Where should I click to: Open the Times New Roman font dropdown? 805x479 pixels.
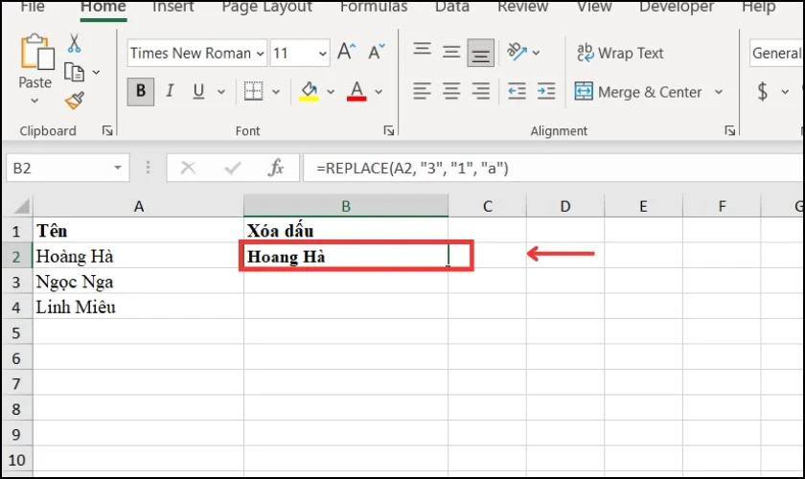260,54
